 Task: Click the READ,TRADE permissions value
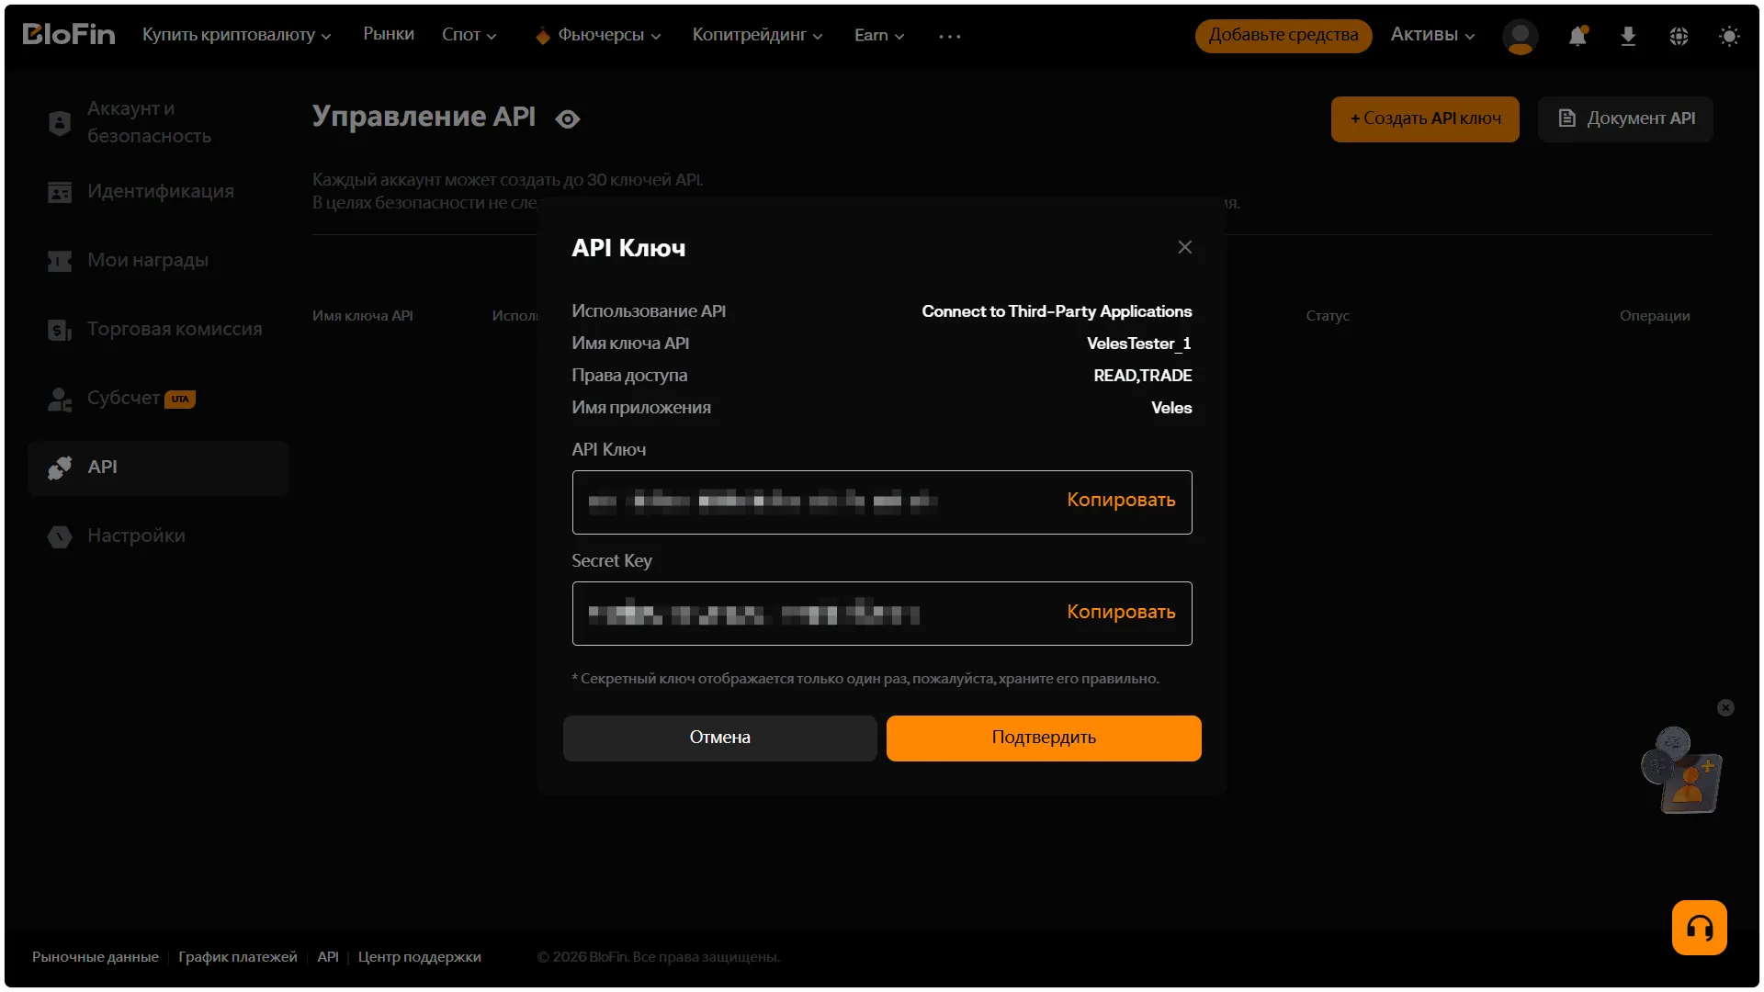[x=1143, y=376]
